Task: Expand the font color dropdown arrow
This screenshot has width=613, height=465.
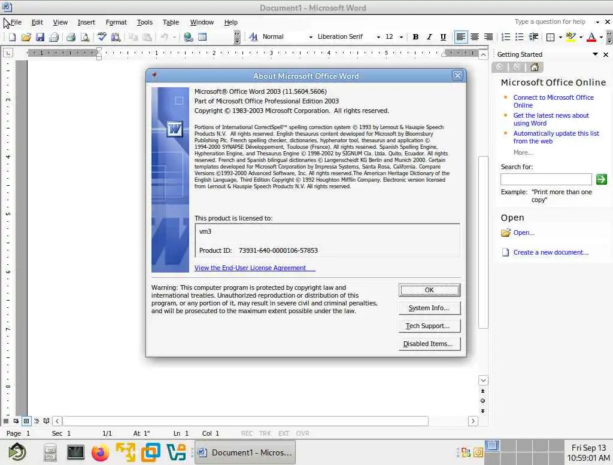Action: pyautogui.click(x=601, y=37)
